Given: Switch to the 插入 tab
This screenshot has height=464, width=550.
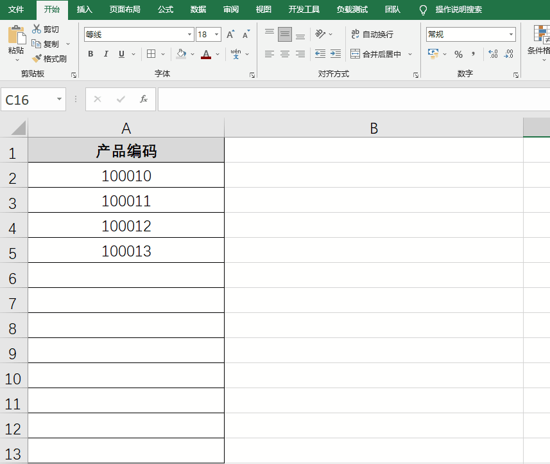Looking at the screenshot, I should coord(85,10).
